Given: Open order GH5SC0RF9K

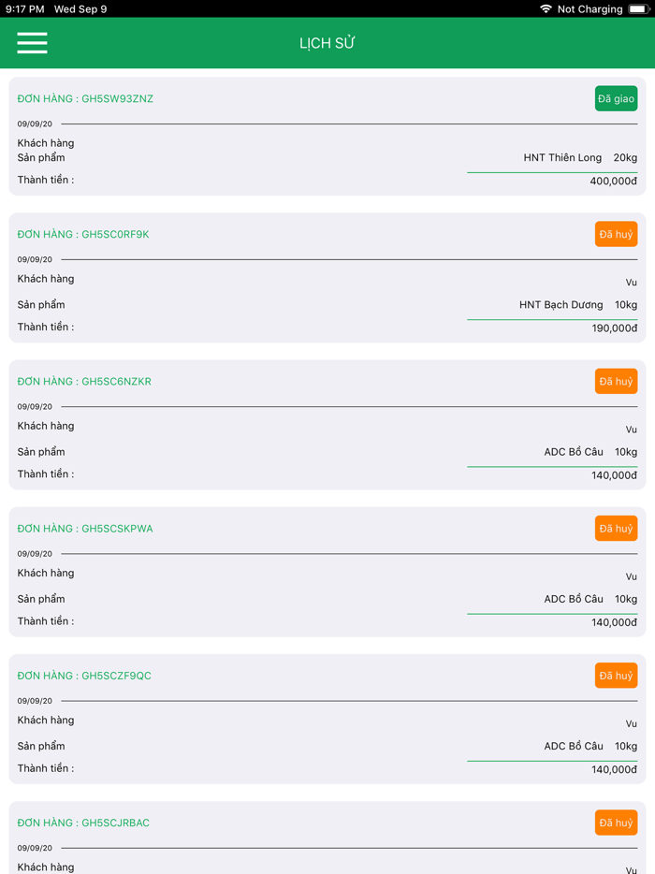Looking at the screenshot, I should 83,235.
